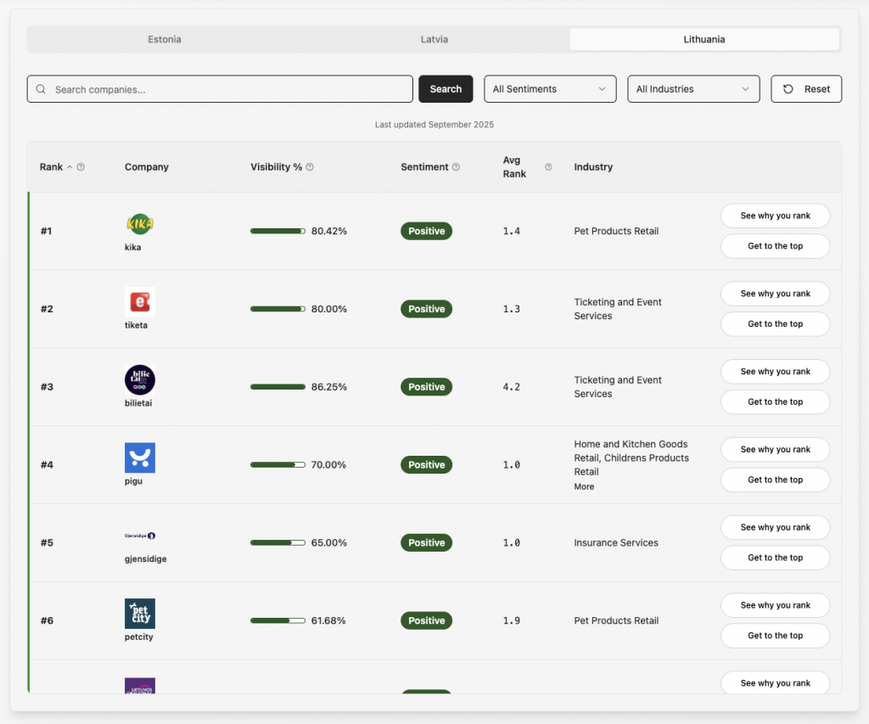Click the Avg Rank help icon
The height and width of the screenshot is (724, 869).
(548, 167)
